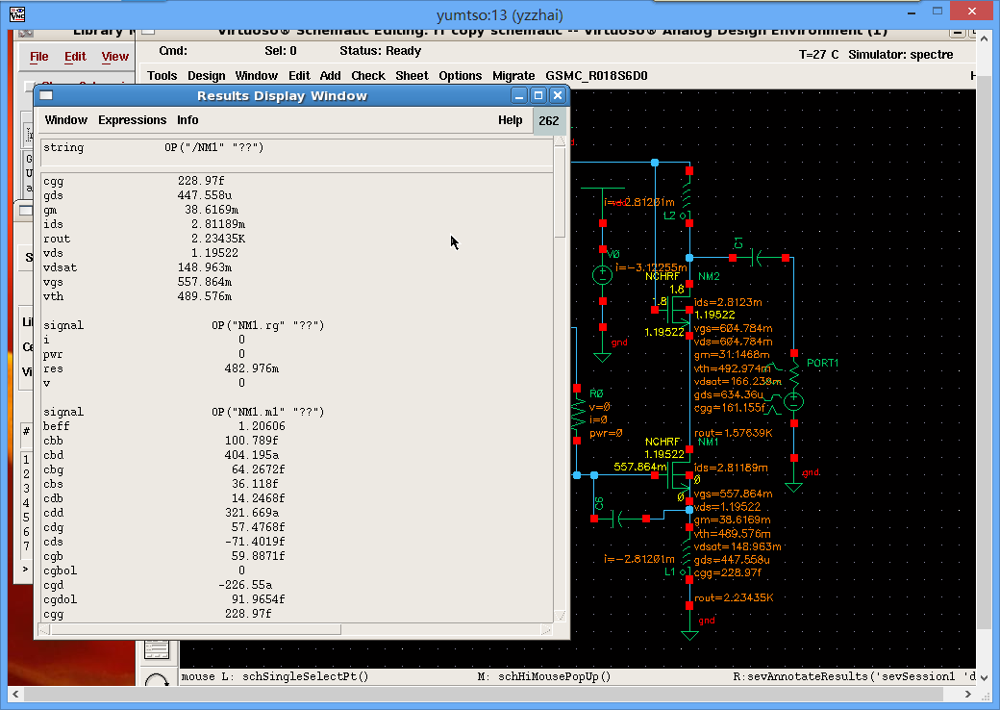1000x710 pixels.
Task: Open Window menu in Results Display Window
Action: (65, 120)
